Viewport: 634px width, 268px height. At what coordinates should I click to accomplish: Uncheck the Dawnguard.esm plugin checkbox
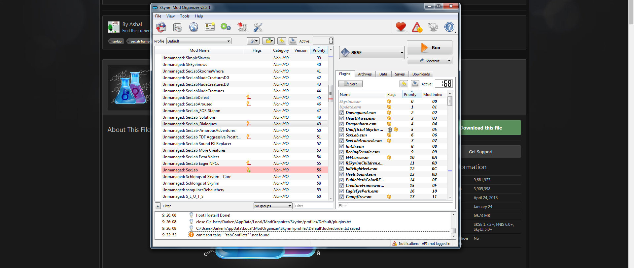(x=342, y=113)
